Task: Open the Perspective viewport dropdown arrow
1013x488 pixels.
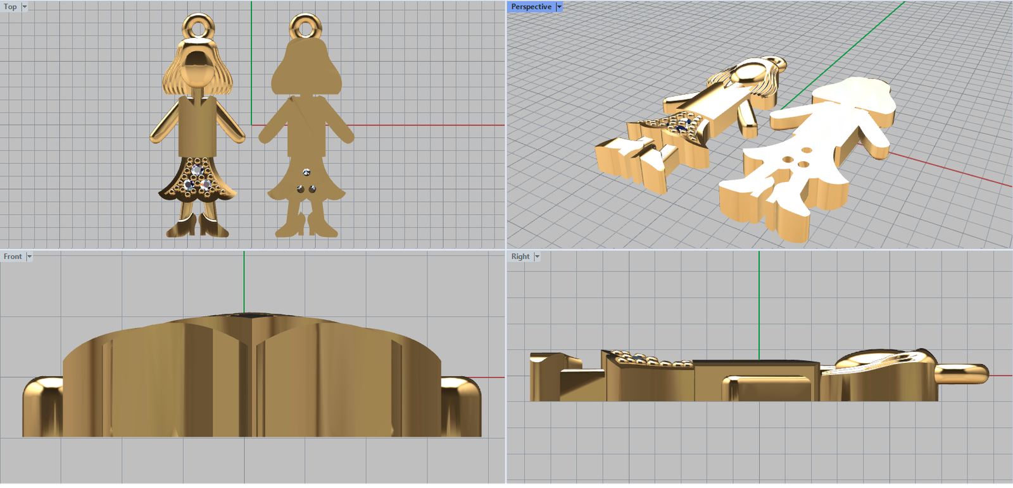Action: coord(559,7)
